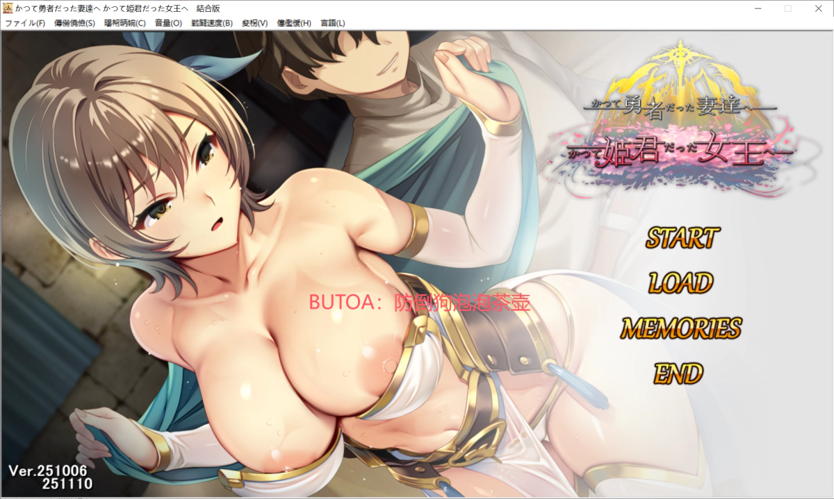Viewport: 834px width, 499px height.
Task: Click the red BUTOA watermark text
Action: click(x=420, y=303)
